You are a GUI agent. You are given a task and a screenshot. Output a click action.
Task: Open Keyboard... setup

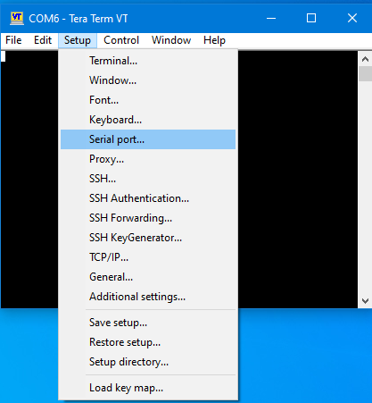(x=148, y=120)
